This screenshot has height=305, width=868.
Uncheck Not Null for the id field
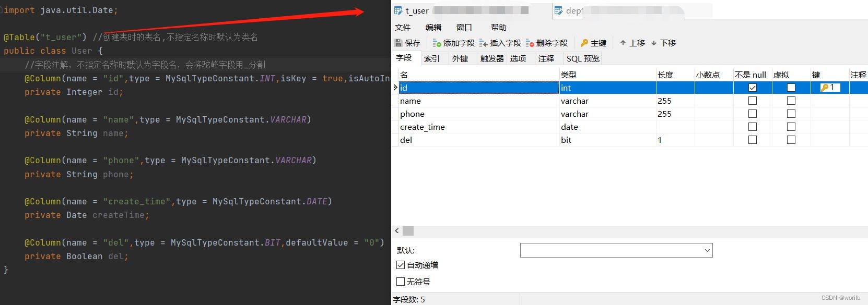click(x=753, y=88)
